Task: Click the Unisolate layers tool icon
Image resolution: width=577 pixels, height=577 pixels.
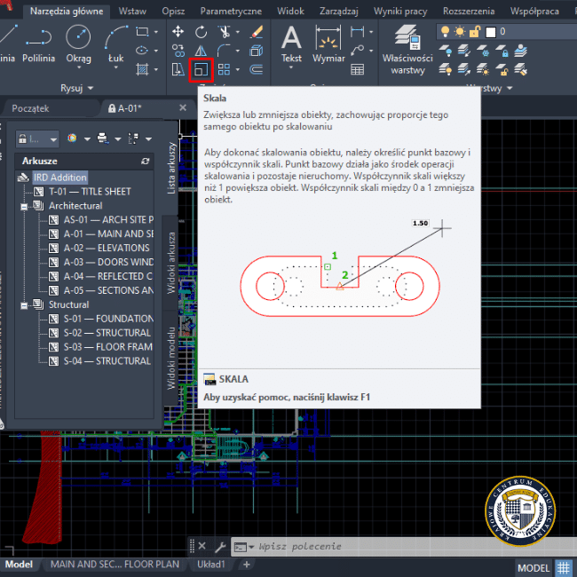Action: (x=464, y=69)
